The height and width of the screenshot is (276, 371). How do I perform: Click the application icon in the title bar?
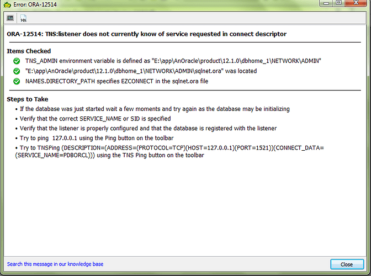(x=7, y=4)
